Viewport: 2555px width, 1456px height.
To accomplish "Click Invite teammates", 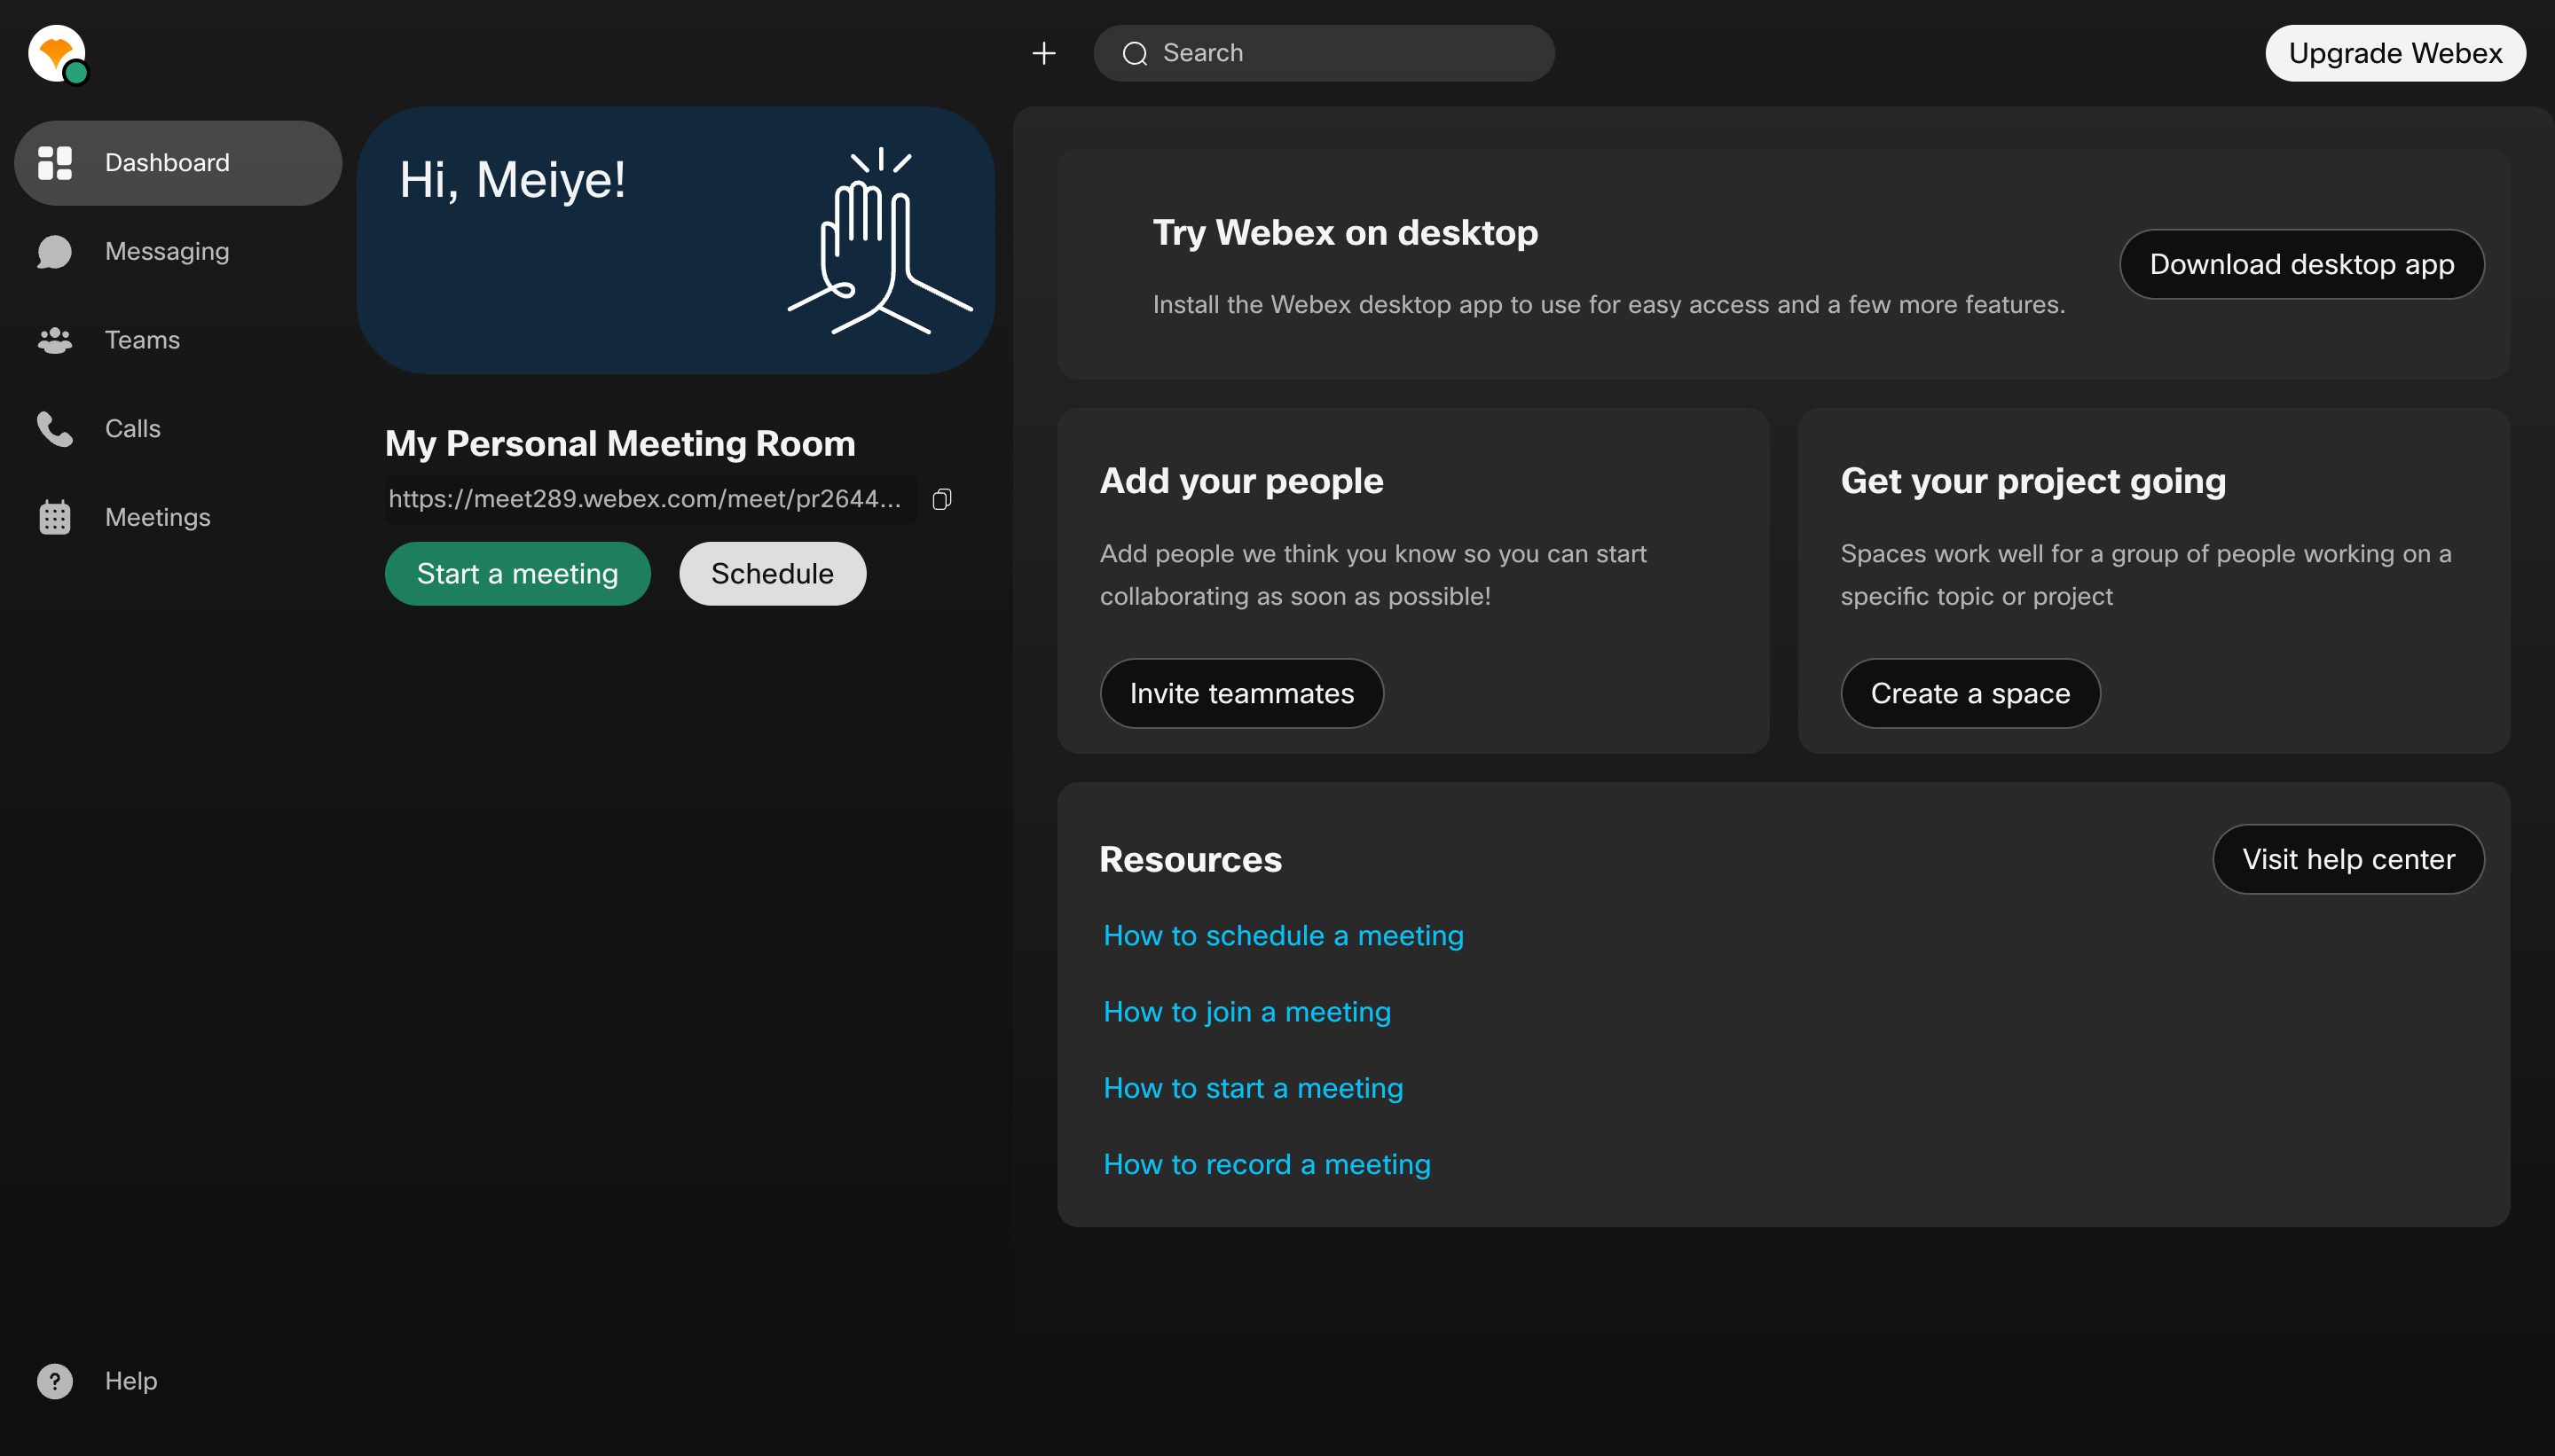I will (x=1241, y=693).
